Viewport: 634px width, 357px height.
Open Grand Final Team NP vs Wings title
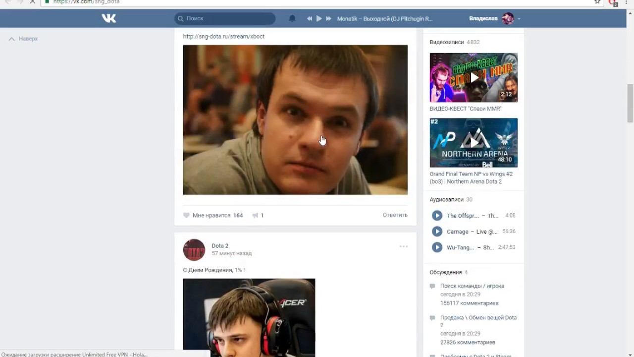pos(471,178)
